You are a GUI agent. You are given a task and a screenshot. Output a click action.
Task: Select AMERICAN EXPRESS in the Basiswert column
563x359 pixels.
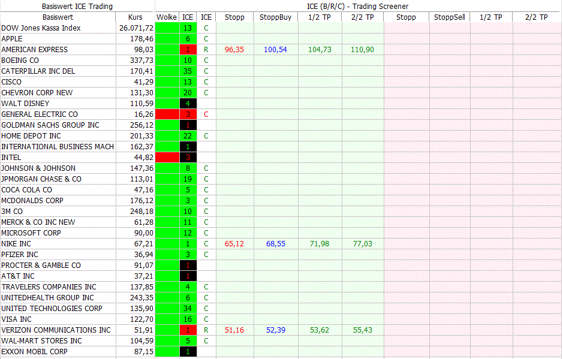(34, 50)
